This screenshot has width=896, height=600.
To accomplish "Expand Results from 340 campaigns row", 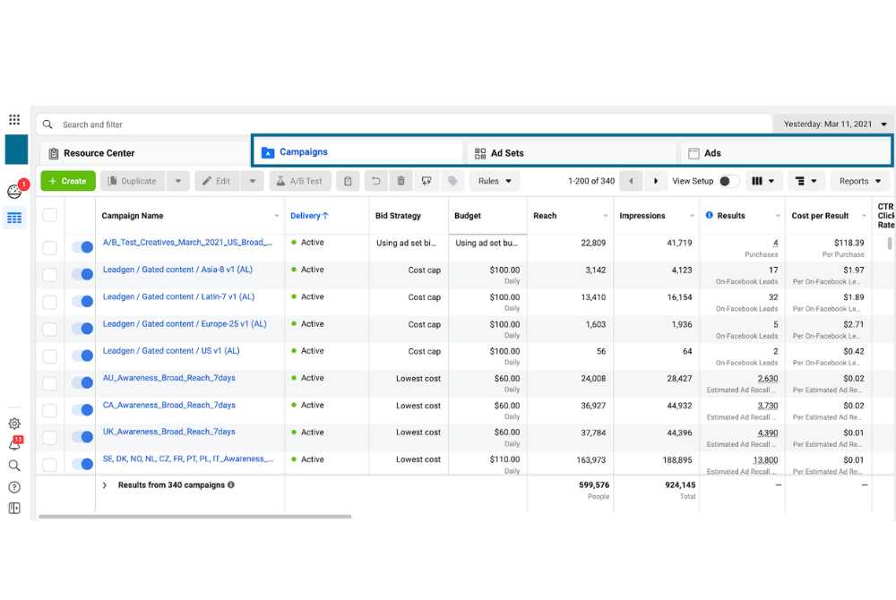I will [x=104, y=485].
